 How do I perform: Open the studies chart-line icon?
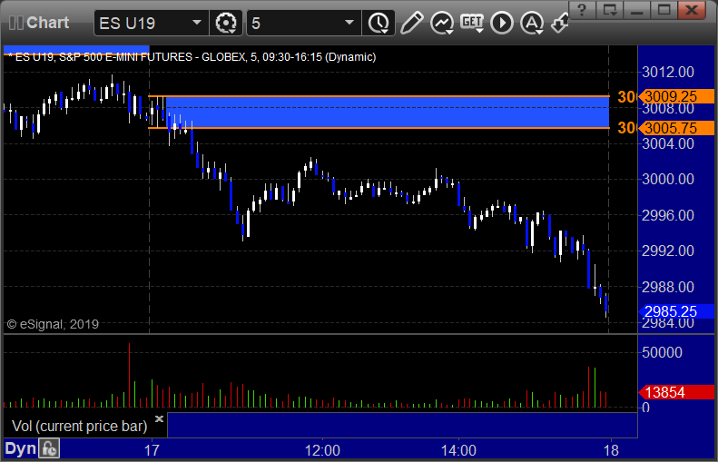click(442, 23)
